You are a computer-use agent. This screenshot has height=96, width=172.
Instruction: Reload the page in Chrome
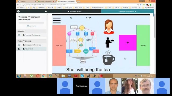24,5
